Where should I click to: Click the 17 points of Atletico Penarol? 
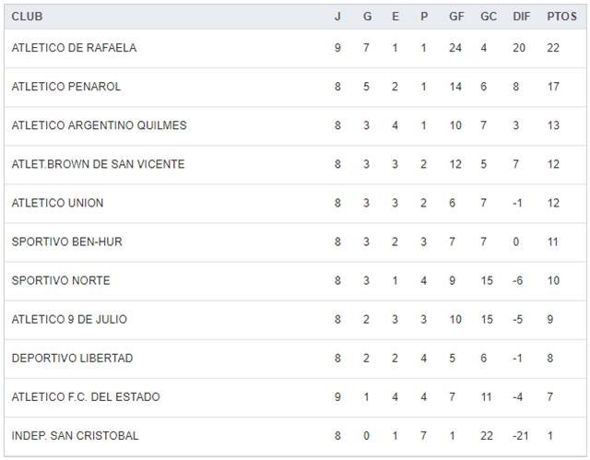pos(553,87)
